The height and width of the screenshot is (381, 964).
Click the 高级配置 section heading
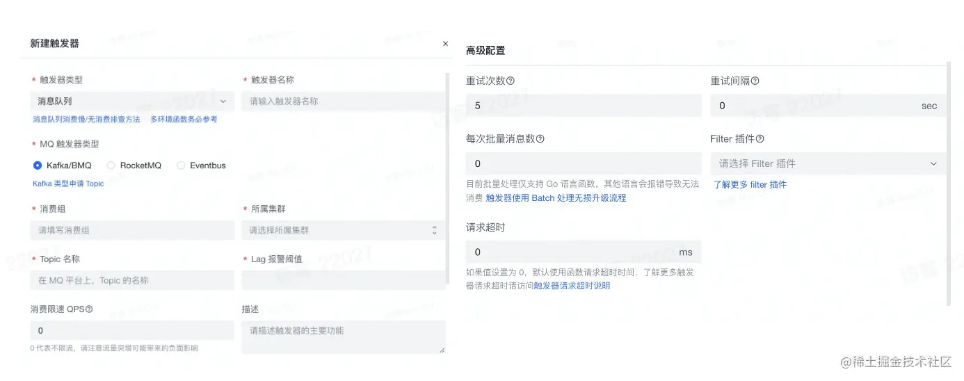click(485, 51)
